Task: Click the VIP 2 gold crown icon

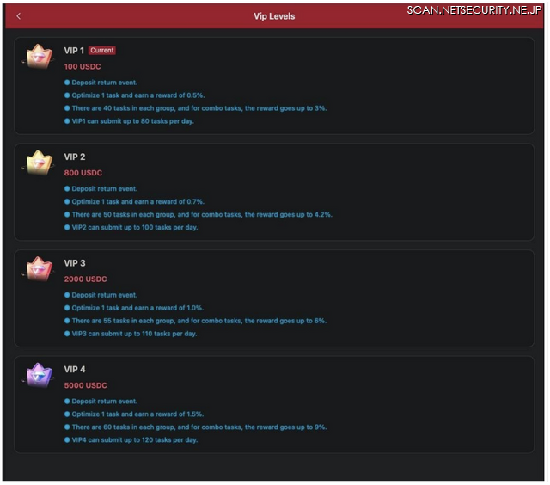Action: click(38, 163)
